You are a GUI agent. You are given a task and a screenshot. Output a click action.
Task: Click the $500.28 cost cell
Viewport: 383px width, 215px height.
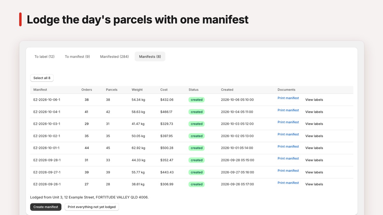(167, 148)
